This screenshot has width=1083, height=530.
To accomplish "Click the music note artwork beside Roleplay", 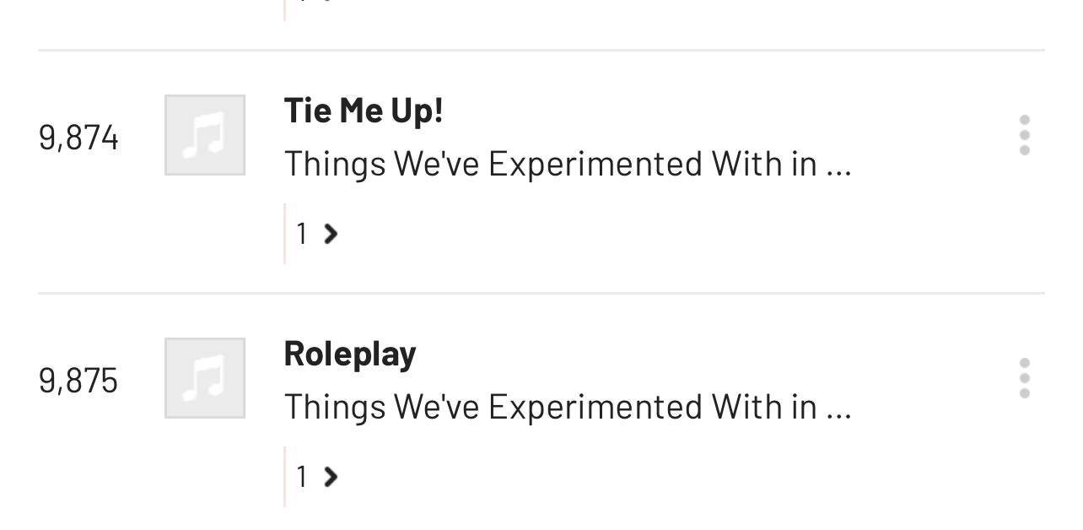I will 205,378.
